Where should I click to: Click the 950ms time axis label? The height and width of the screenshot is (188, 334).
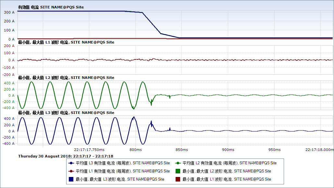coord(274,150)
